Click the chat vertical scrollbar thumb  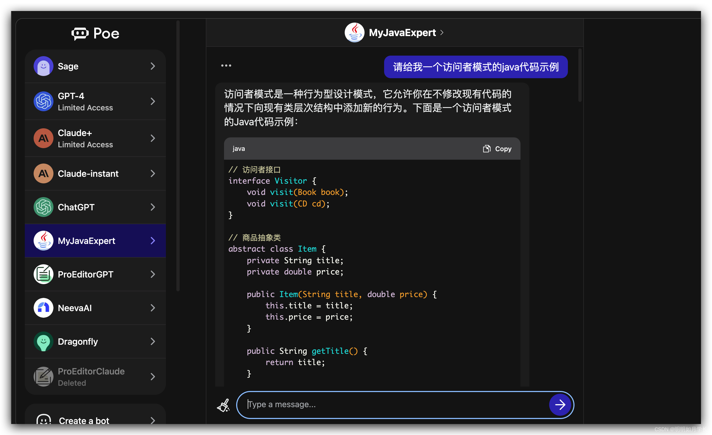point(580,75)
